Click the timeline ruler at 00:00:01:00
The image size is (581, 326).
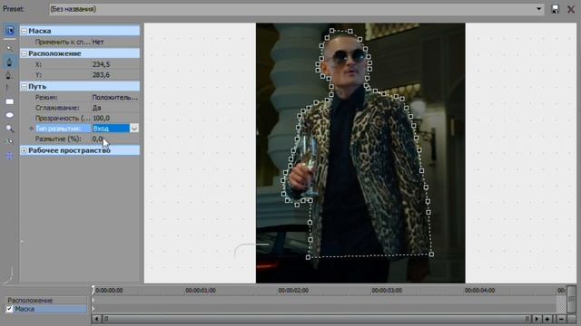click(200, 291)
